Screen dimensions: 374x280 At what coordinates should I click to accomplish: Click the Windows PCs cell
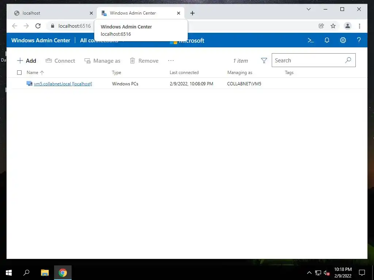point(125,84)
